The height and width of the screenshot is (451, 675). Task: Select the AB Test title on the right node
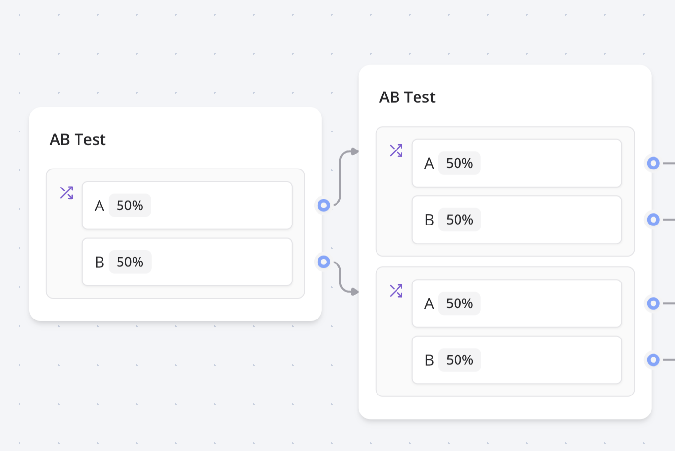[x=407, y=97]
